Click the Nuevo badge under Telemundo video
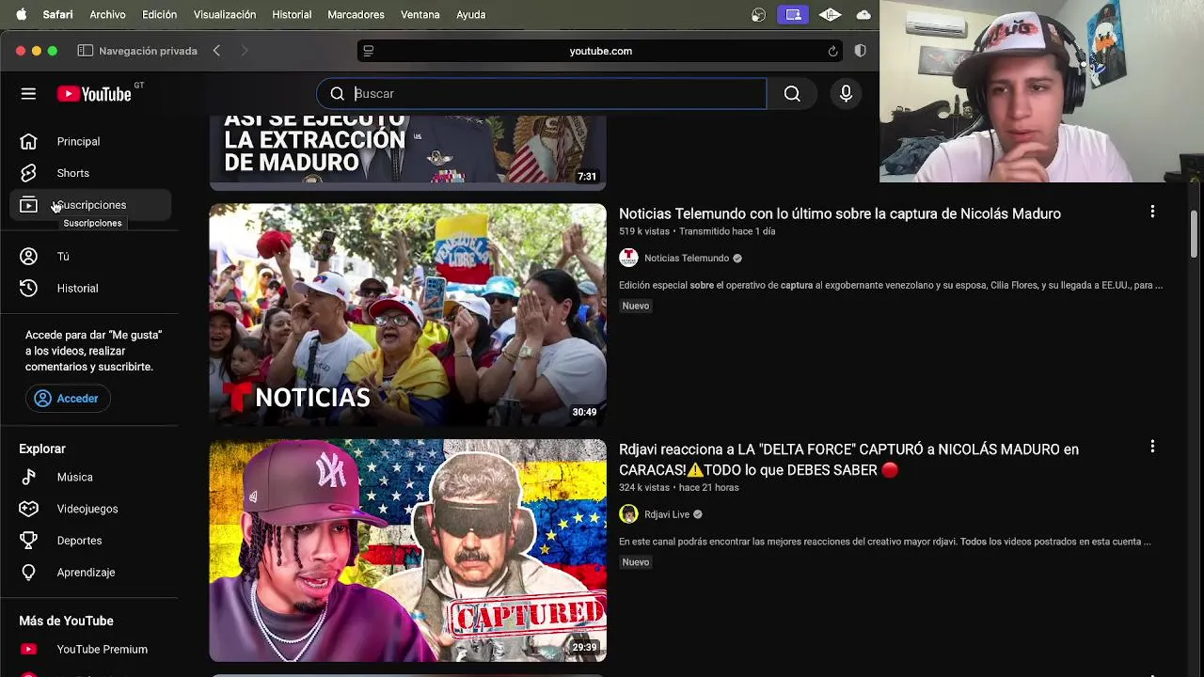Screen dimensions: 1204x677 636,306
